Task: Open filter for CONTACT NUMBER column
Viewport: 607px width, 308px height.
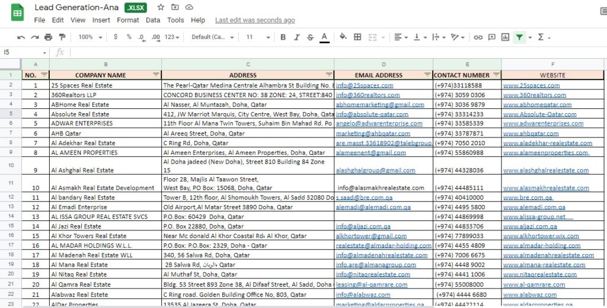Action: point(496,75)
